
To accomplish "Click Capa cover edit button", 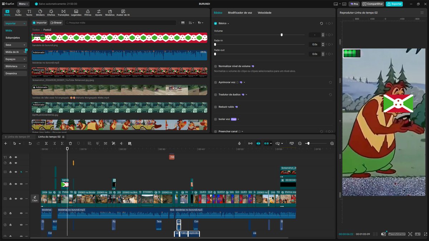I will tap(35, 199).
